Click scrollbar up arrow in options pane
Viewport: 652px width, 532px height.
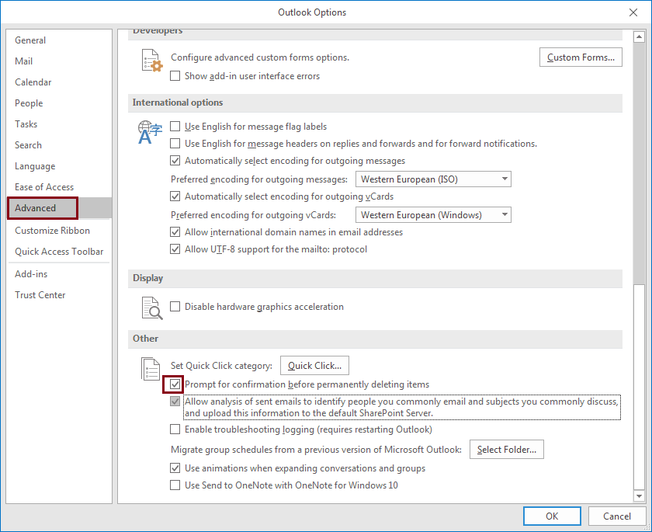tap(639, 37)
